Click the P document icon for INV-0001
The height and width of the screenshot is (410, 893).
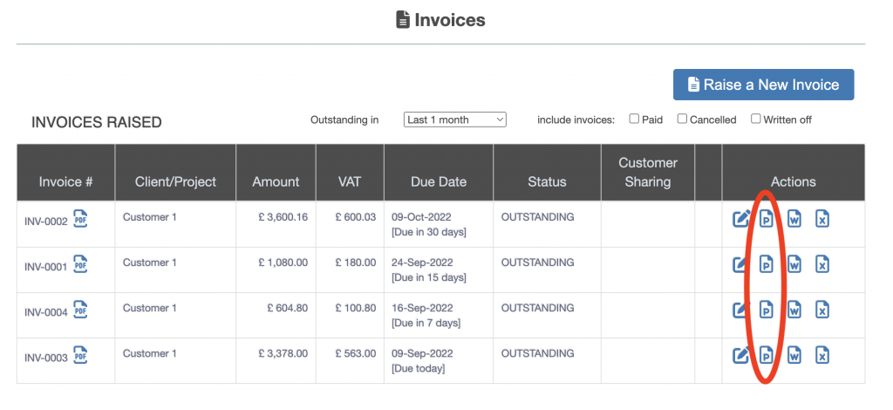tap(766, 264)
